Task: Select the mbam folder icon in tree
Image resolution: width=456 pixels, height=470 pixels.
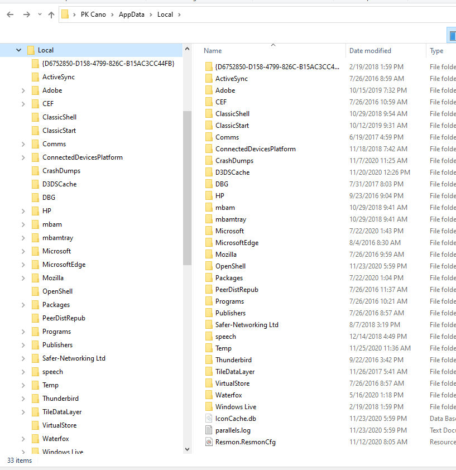Action: coord(35,224)
